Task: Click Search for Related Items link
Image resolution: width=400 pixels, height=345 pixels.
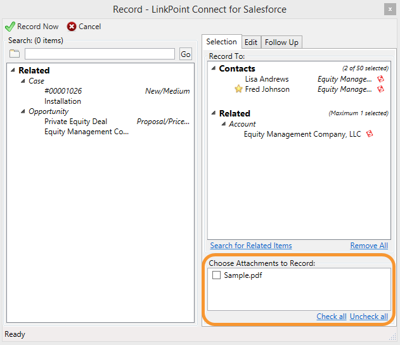Action: coord(251,246)
